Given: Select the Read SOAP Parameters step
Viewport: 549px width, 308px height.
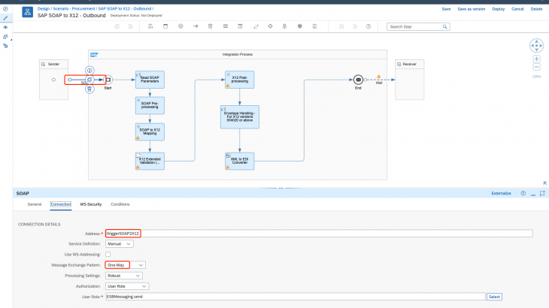Looking at the screenshot, I should pyautogui.click(x=150, y=80).
